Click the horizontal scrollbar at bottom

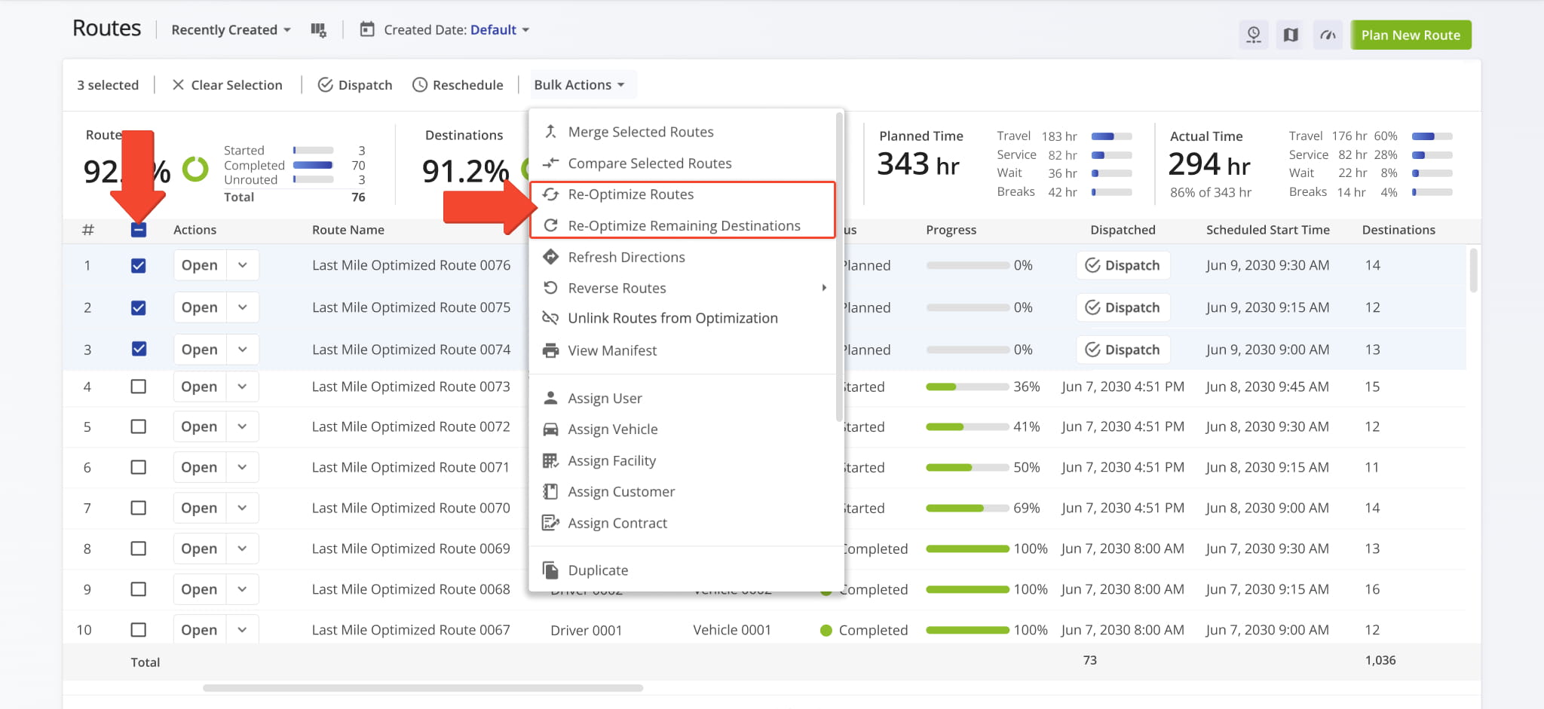tap(422, 687)
